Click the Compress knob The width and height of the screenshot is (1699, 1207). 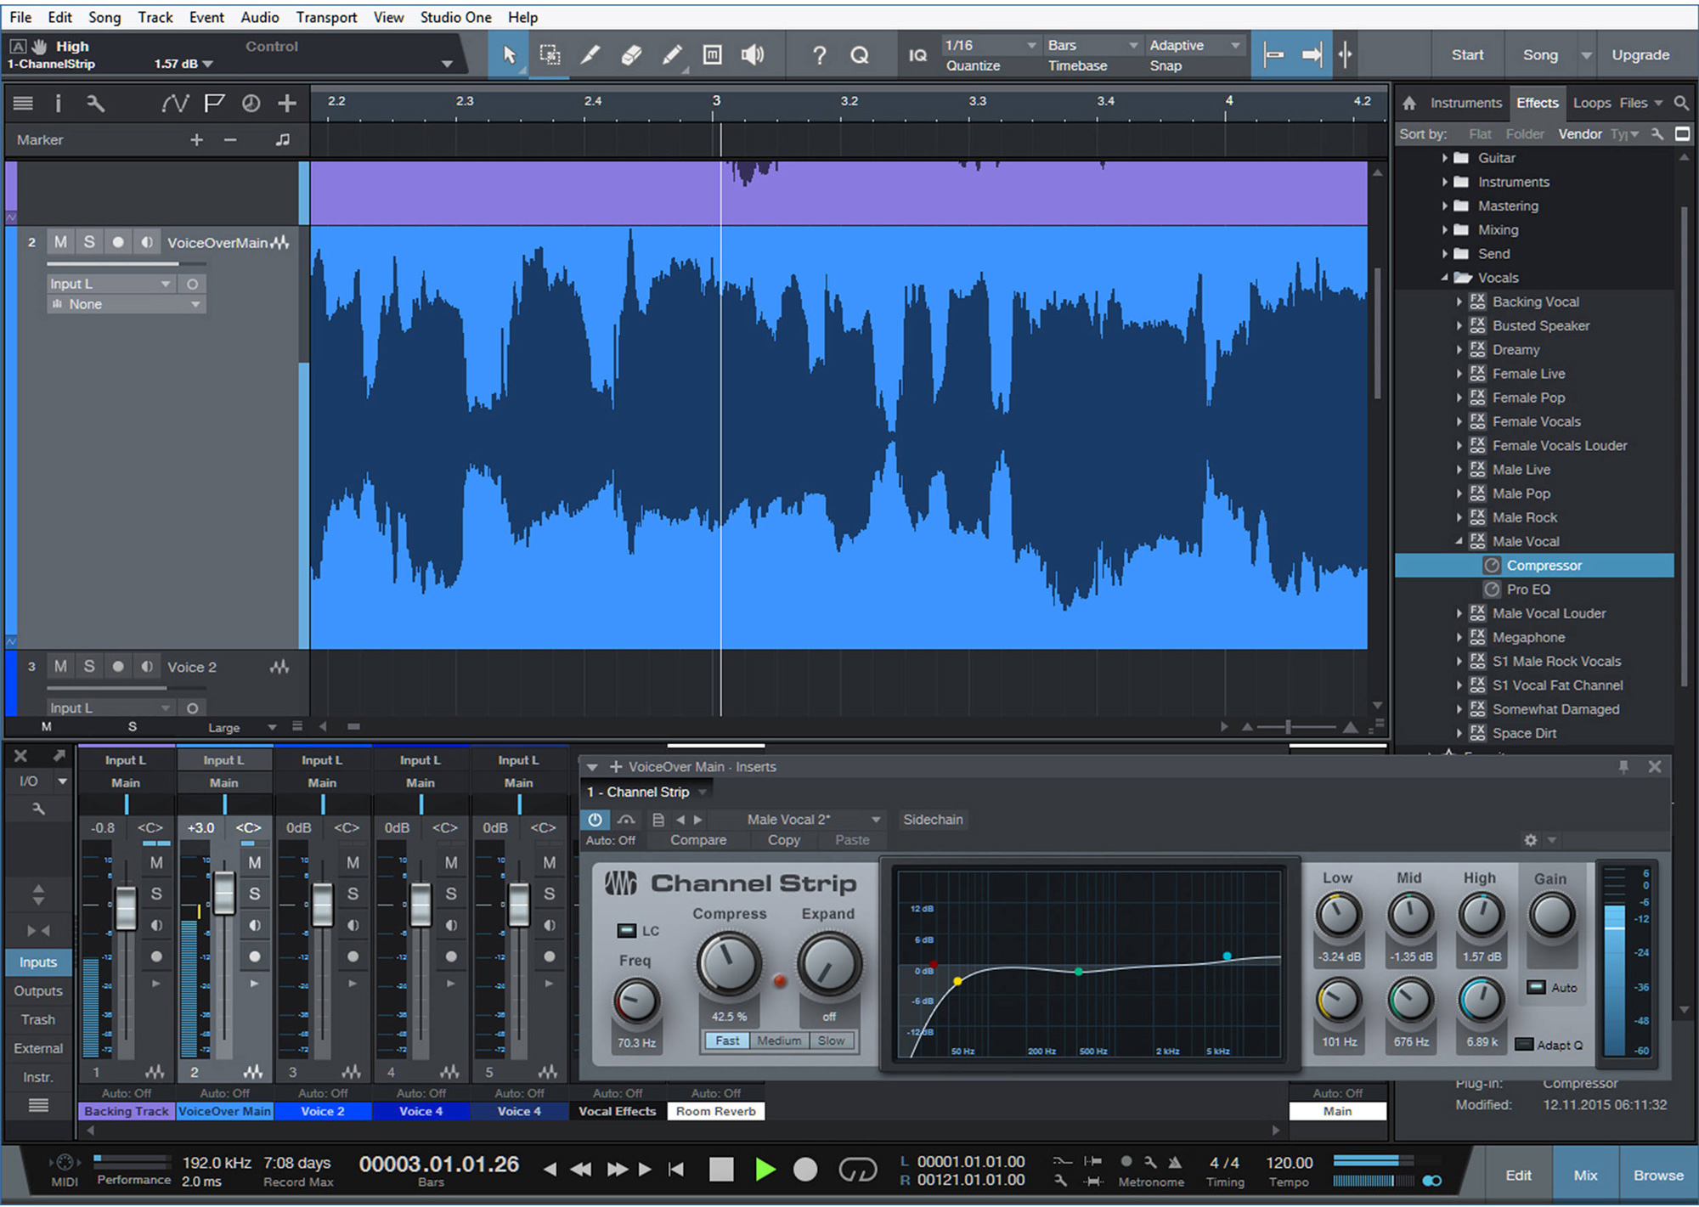[728, 963]
